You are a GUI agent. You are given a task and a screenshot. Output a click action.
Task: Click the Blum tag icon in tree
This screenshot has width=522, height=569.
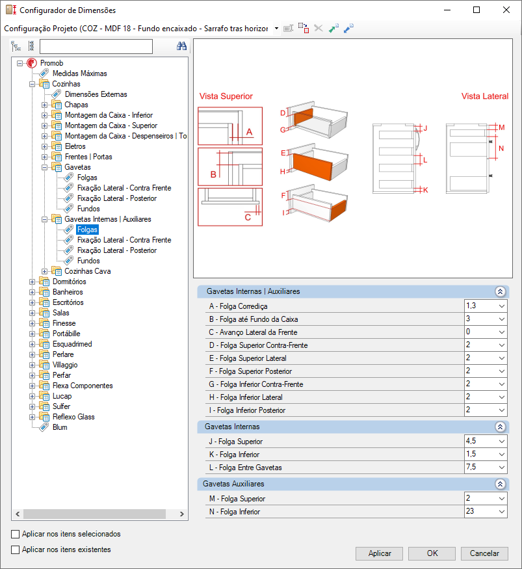click(x=44, y=427)
